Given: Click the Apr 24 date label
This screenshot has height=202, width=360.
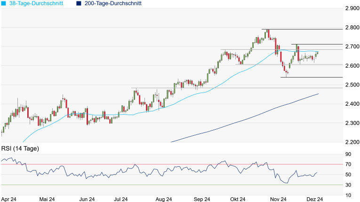Looking at the screenshot, I should (9, 199).
